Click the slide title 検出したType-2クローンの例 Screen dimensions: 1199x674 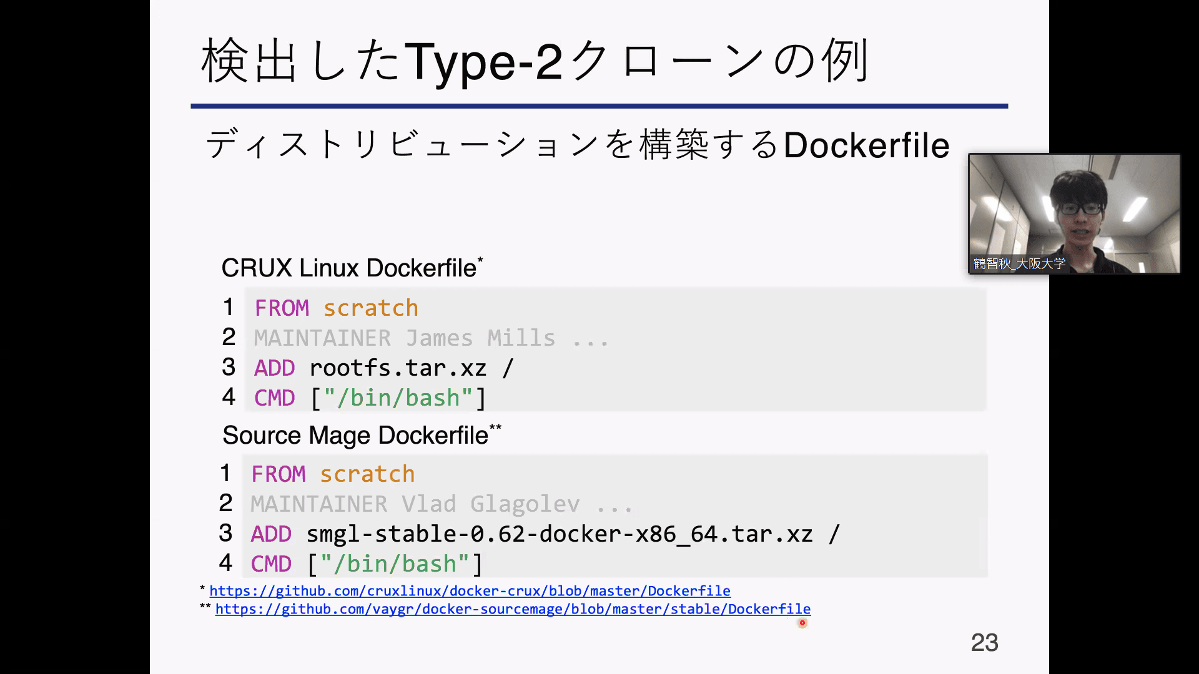tap(535, 61)
